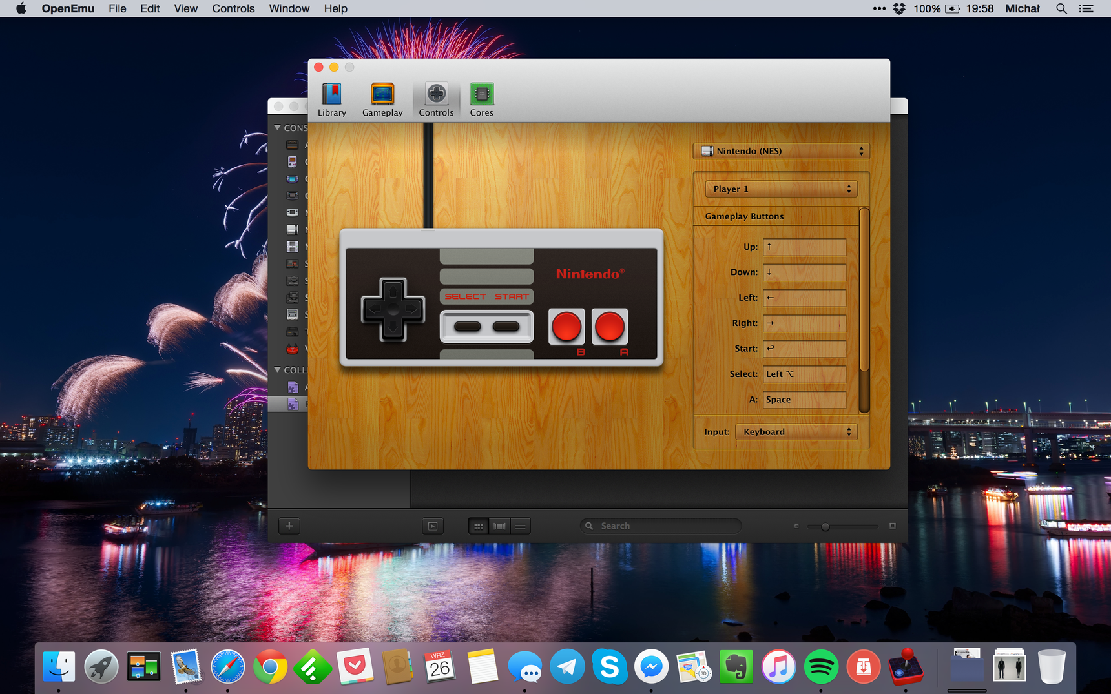1111x694 pixels.
Task: Select the Nintendo DS icon in sidebar
Action: tap(293, 247)
